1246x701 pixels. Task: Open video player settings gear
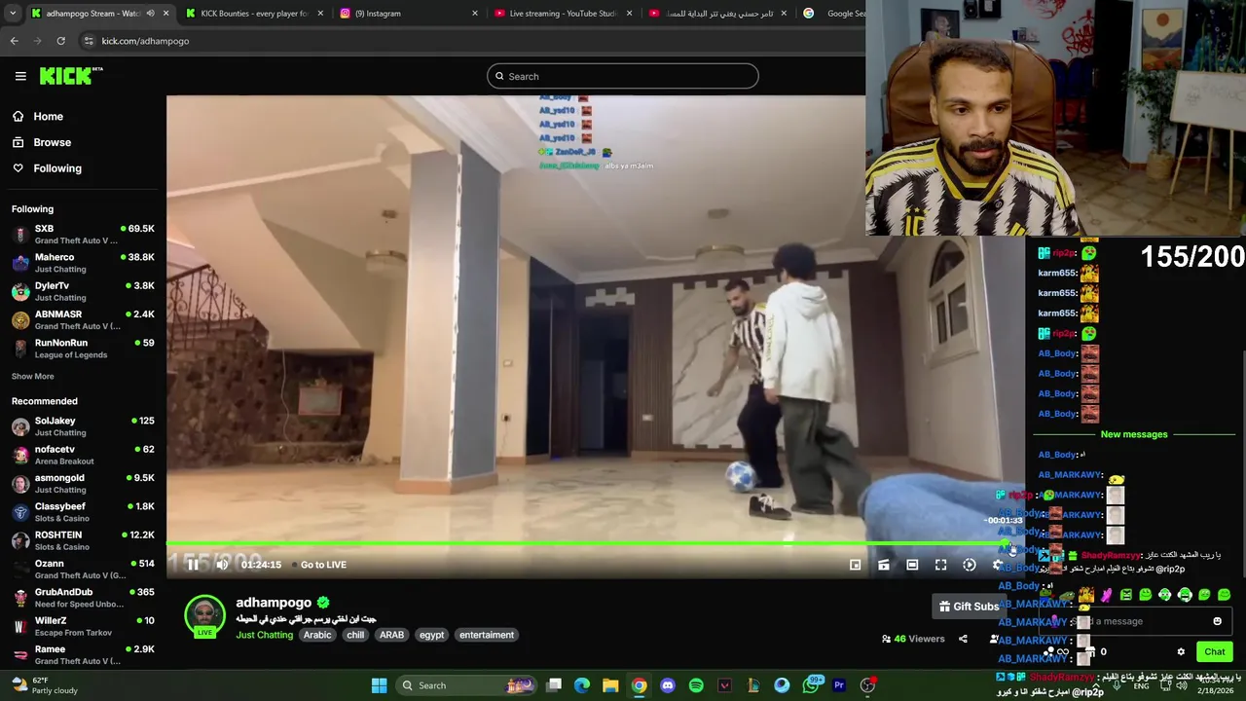(998, 565)
